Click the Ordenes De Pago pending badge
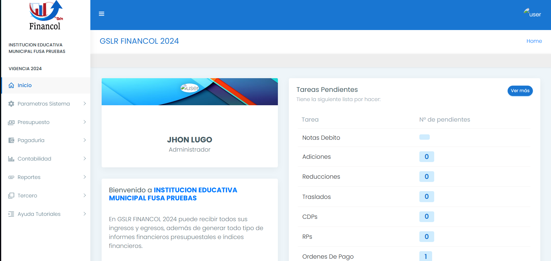551x261 pixels. [x=426, y=256]
